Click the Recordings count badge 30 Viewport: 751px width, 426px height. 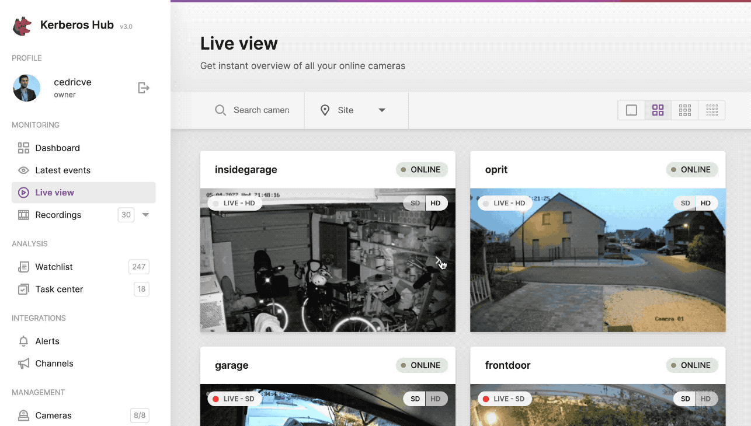coord(126,215)
